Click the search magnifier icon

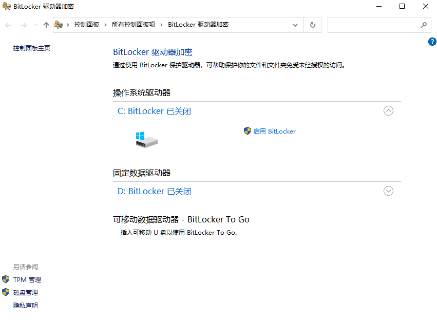tap(424, 25)
